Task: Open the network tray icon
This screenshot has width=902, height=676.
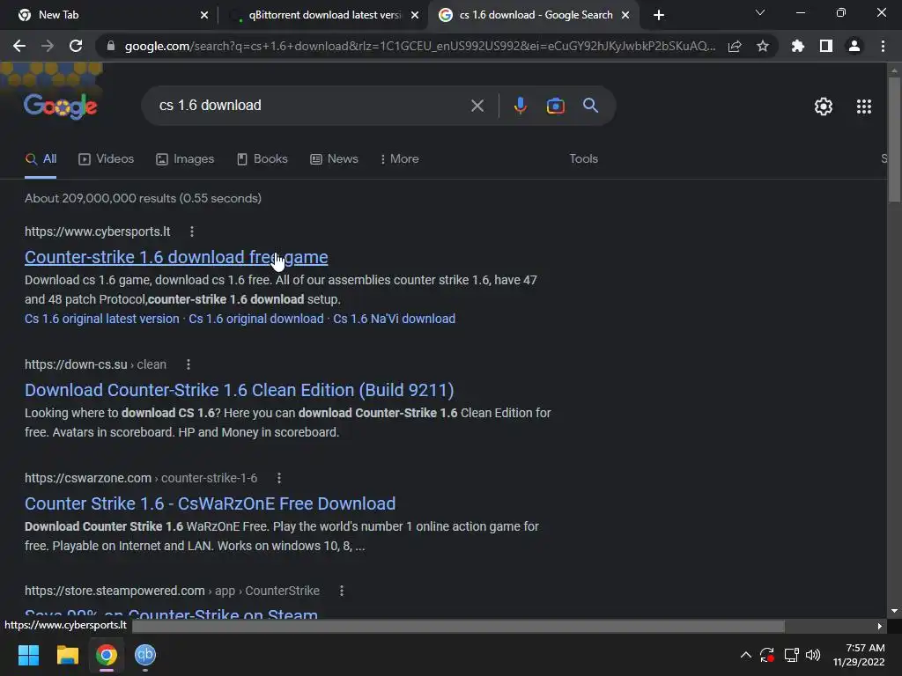Action: tap(792, 655)
